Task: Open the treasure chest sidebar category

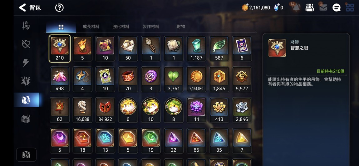Action: (26, 118)
